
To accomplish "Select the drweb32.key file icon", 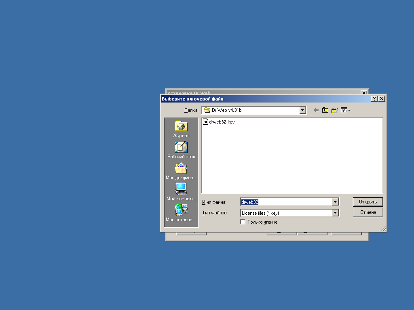I will tap(205, 122).
